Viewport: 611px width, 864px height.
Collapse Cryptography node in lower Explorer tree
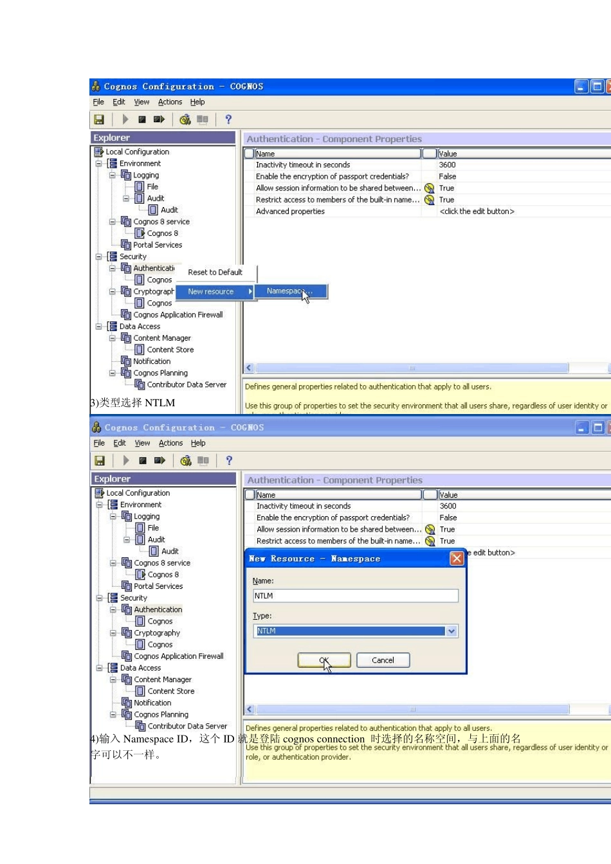coord(113,633)
